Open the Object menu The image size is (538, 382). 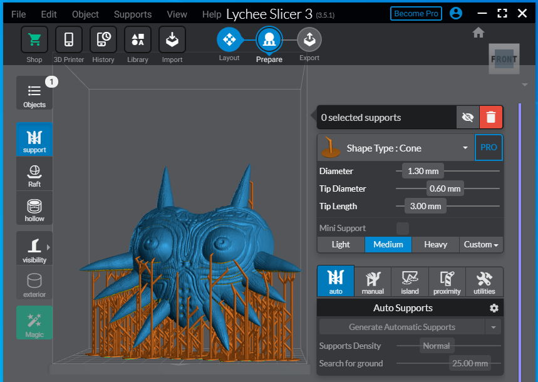pyautogui.click(x=85, y=14)
